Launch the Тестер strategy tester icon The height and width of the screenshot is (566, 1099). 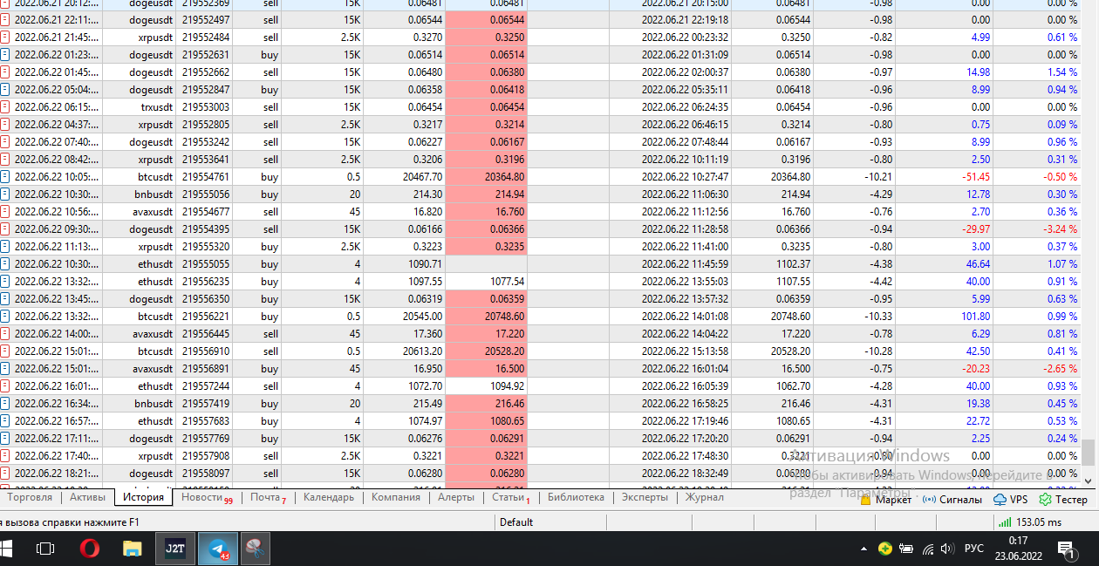[x=1063, y=500]
